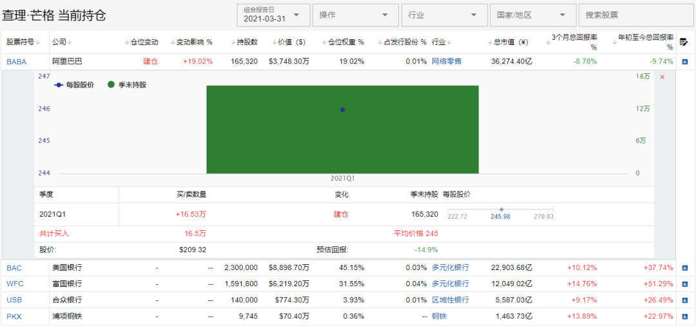696x326 pixels.
Task: Sort by 3个月总回报率 column
Action: [571, 42]
